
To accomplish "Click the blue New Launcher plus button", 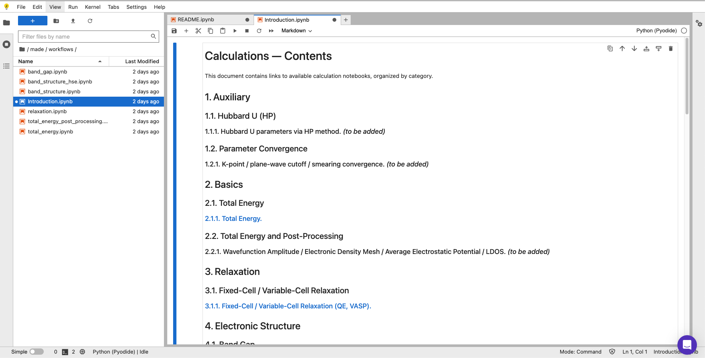I will 33,21.
